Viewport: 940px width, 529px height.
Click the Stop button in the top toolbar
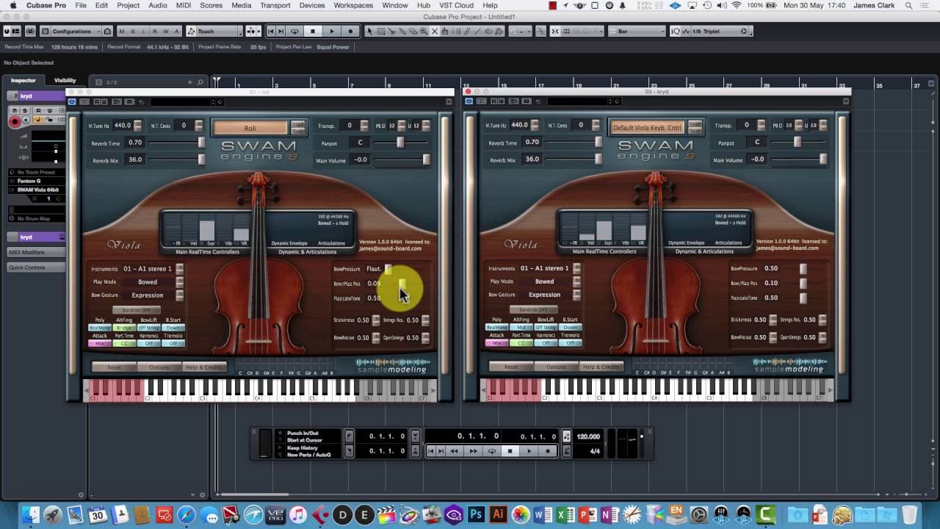[313, 32]
